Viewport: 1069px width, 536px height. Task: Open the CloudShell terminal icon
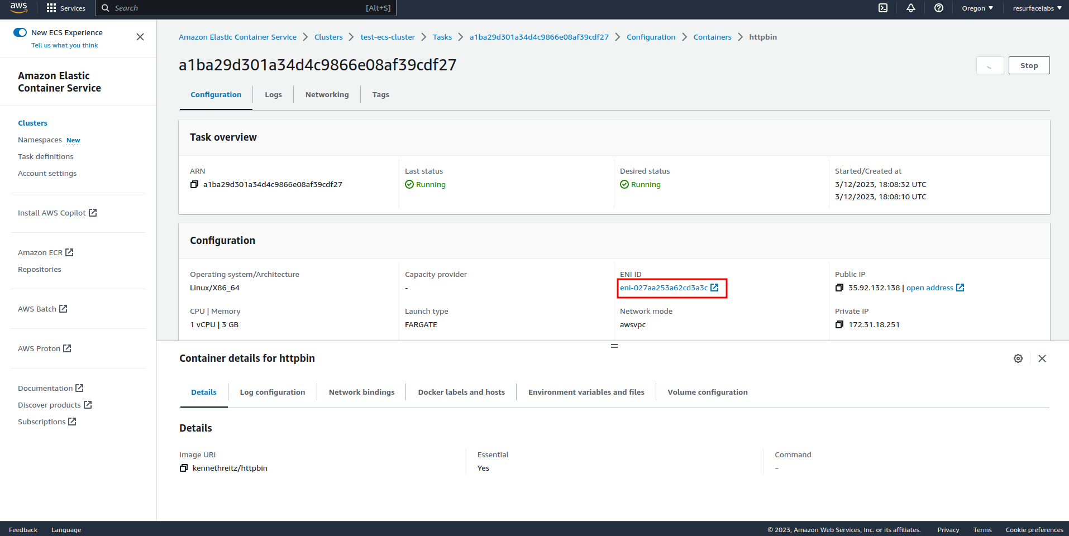883,8
